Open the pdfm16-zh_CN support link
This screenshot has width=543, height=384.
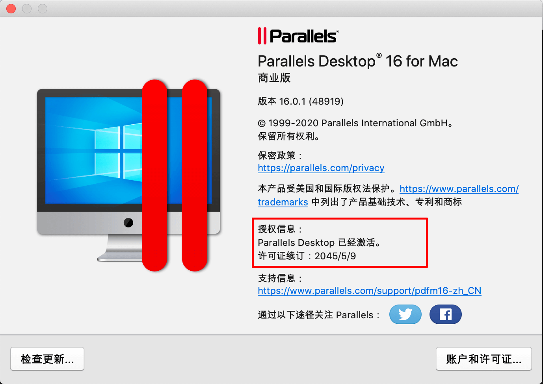(x=369, y=291)
